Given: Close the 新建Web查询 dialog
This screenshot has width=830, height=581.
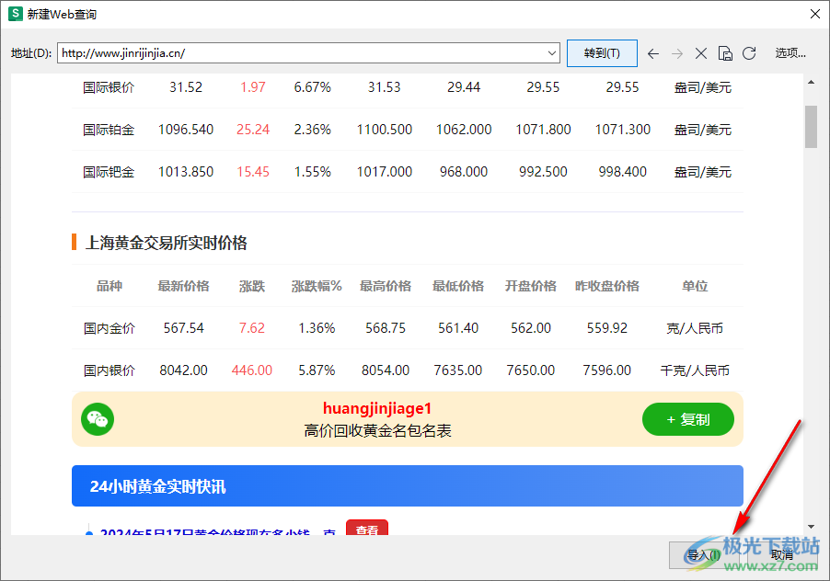Looking at the screenshot, I should pos(815,14).
